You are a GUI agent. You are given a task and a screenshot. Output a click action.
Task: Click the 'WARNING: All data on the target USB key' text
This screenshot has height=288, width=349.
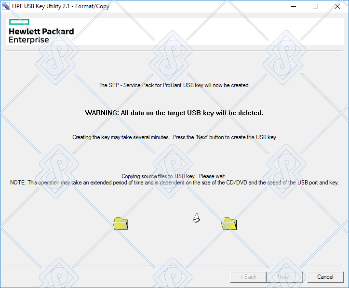174,113
